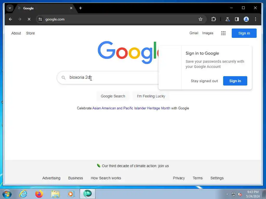Click the I'm Feeling Lucky button
266x199 pixels.
point(151,96)
